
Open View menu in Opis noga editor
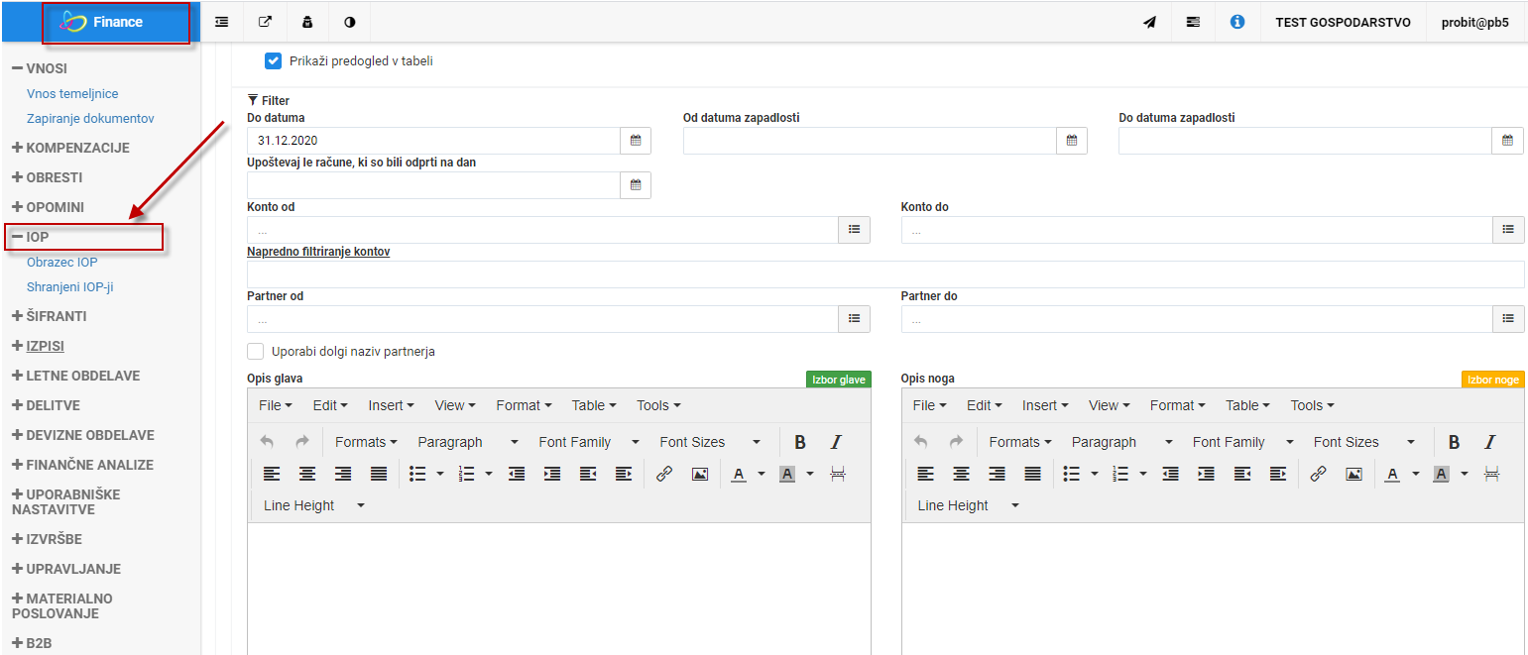[x=1110, y=405]
